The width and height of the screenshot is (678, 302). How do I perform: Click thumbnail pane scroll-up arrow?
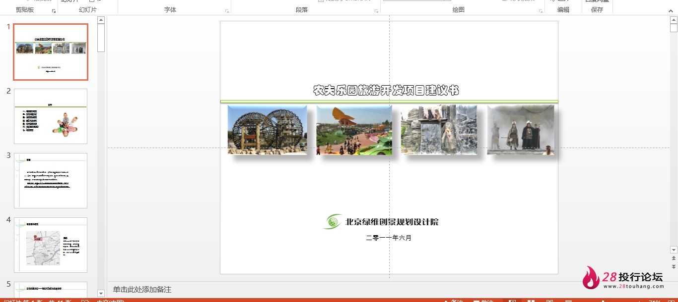tap(101, 20)
